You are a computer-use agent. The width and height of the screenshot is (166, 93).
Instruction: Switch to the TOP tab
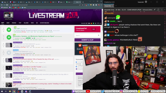tap(20, 23)
